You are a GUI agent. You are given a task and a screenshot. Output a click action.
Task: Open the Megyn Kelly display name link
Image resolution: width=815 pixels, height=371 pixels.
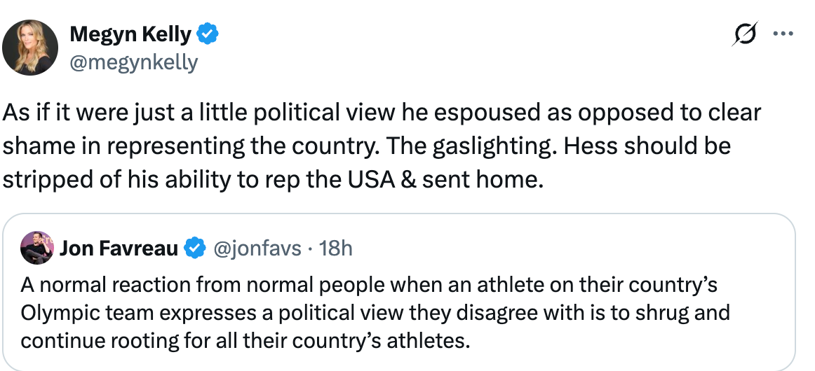click(130, 34)
